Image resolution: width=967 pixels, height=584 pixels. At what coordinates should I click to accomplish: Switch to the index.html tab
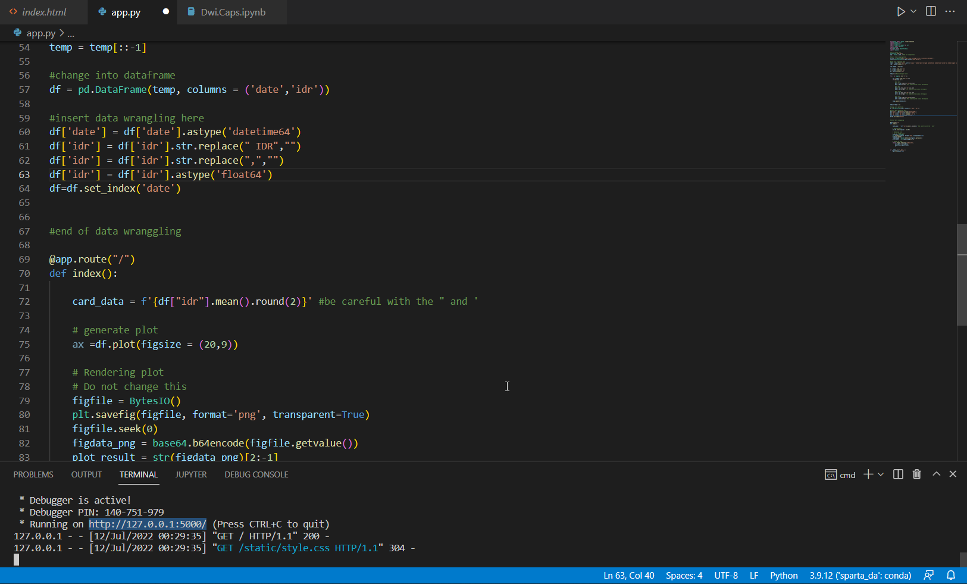click(43, 12)
